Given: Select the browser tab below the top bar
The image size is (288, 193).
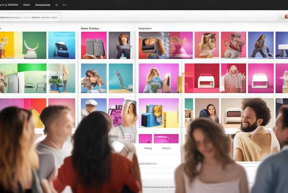Looking at the screenshot, I should point(29,18).
